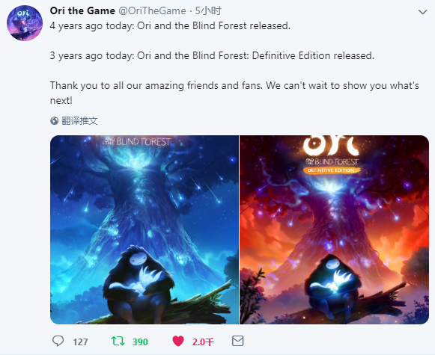Open the orange Definitive Edition cover image
Viewport: 435px width, 355px height.
tap(334, 229)
